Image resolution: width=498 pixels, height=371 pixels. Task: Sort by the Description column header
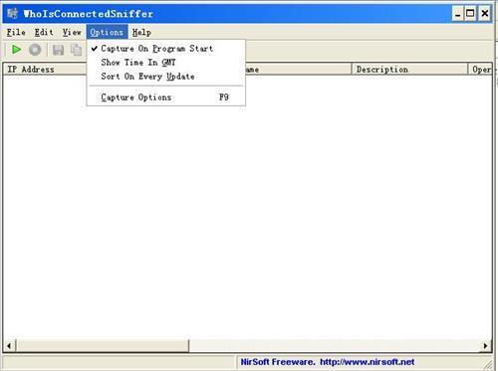click(409, 70)
